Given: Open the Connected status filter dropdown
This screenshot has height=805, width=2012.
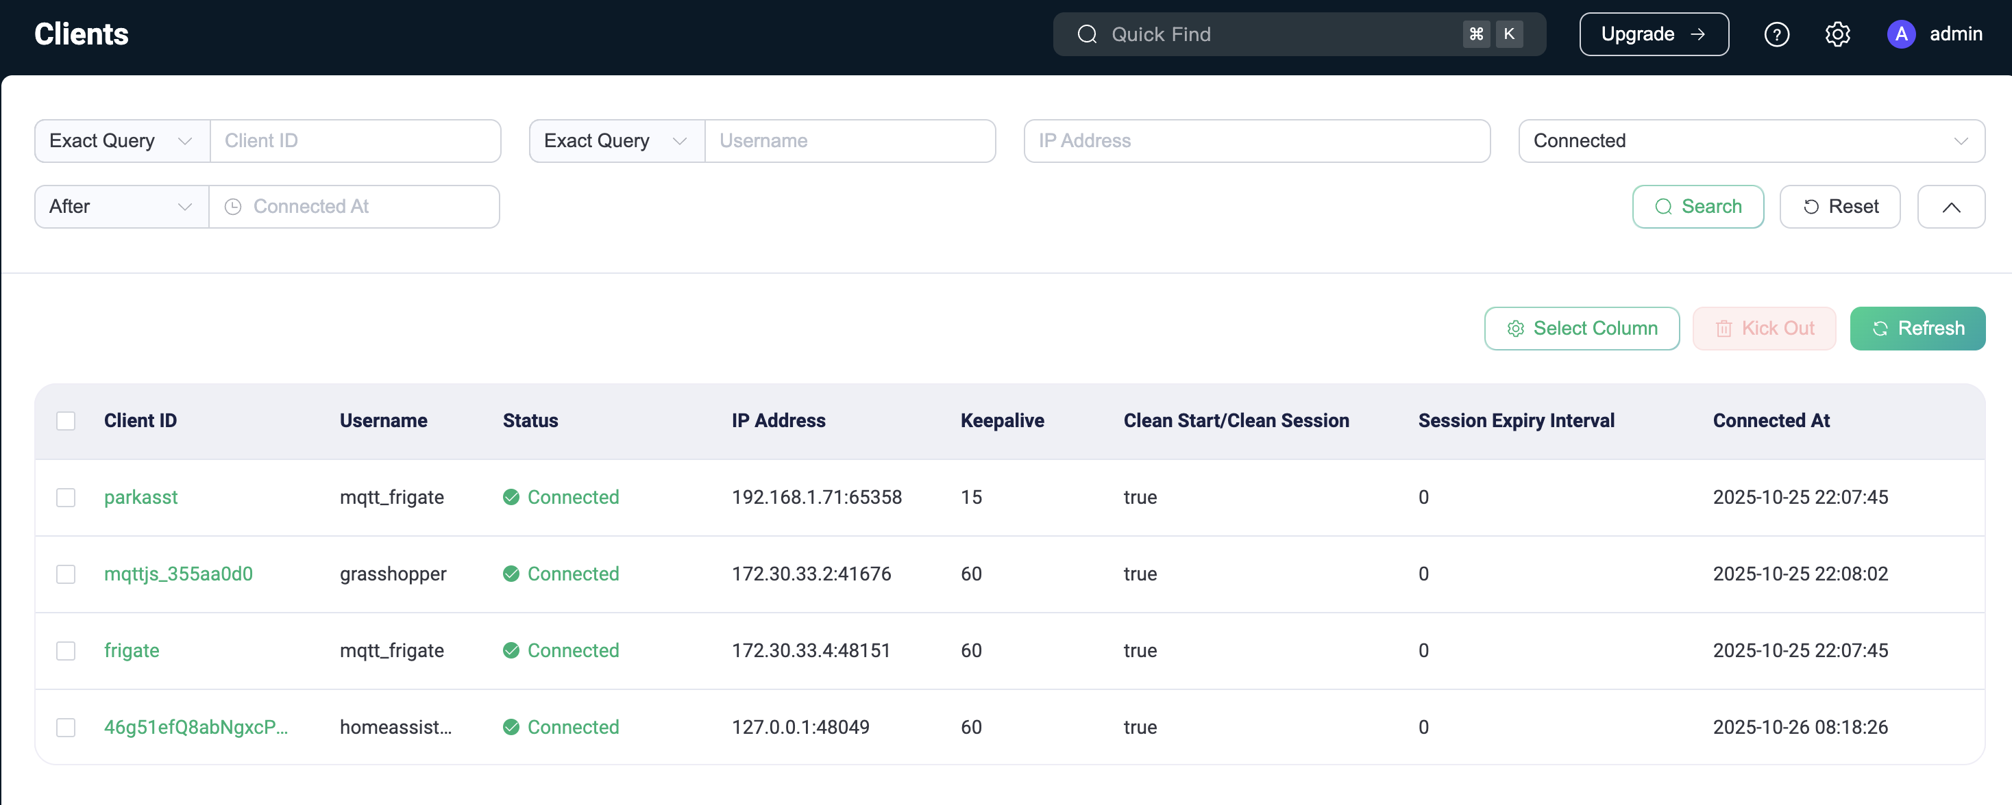Looking at the screenshot, I should [1750, 141].
